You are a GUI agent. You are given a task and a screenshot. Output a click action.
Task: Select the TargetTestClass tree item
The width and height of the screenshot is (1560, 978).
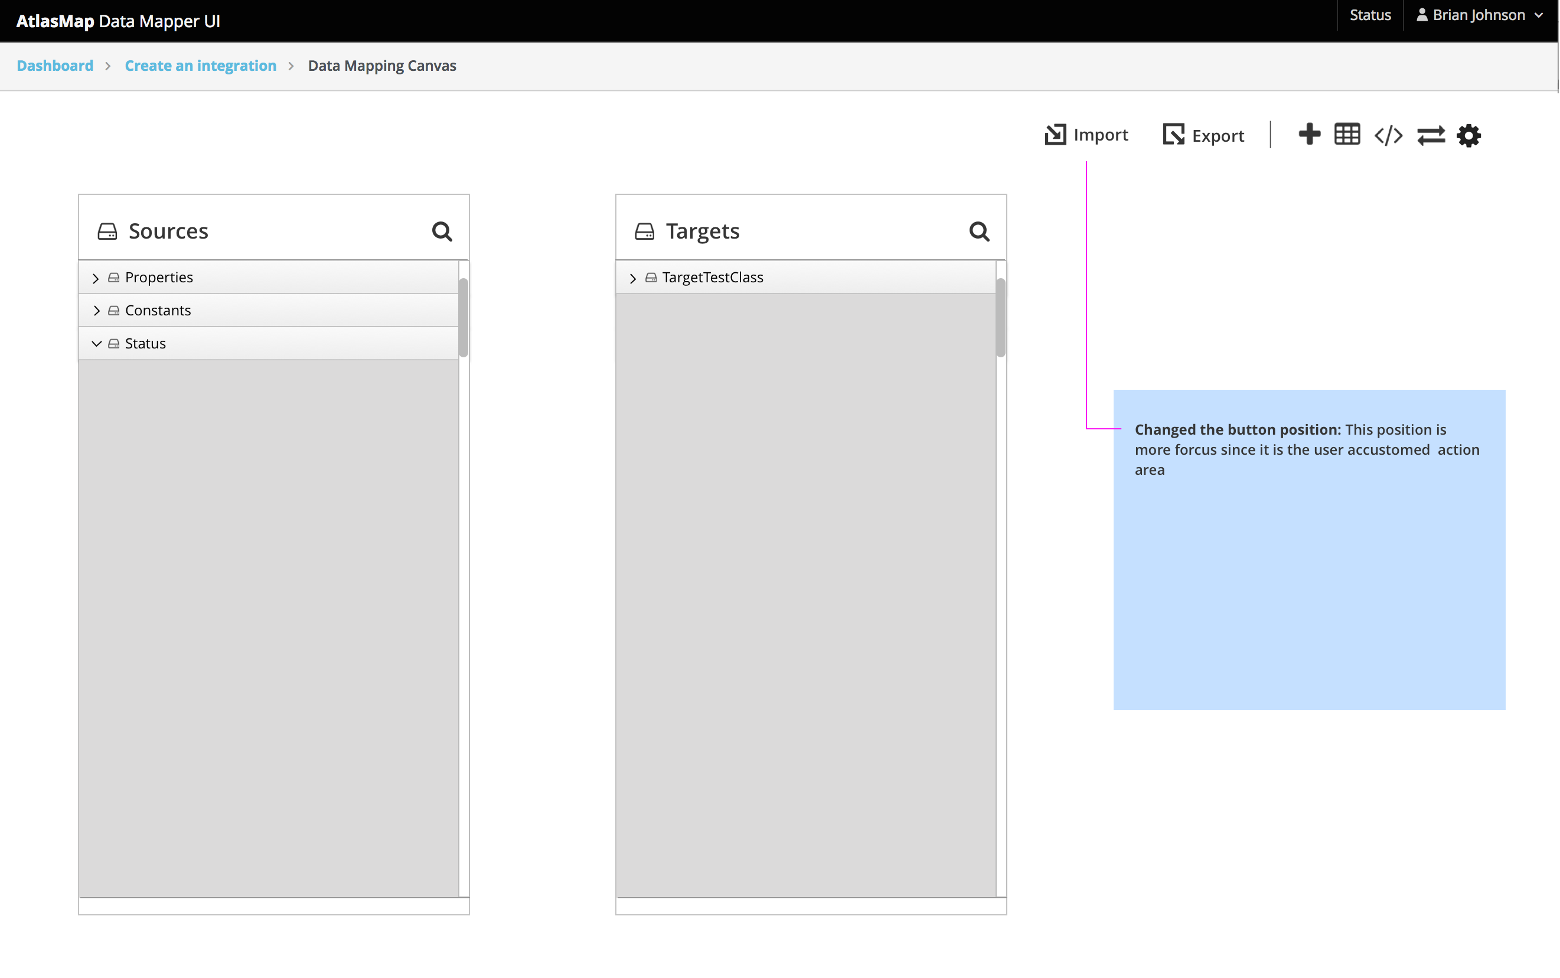[713, 278]
